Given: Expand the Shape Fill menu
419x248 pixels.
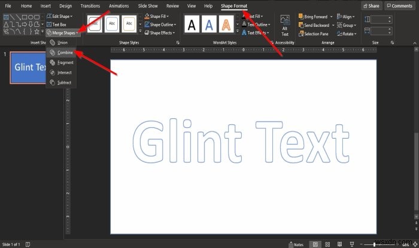Looking at the screenshot, I should (157, 16).
